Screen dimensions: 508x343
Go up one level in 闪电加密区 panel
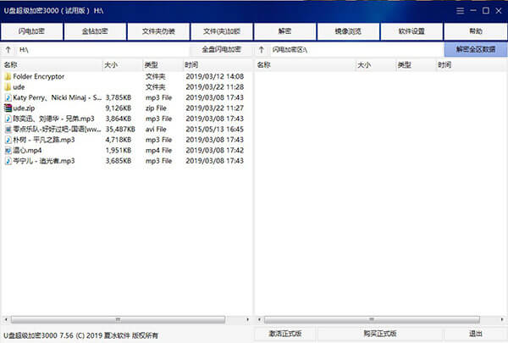(262, 50)
